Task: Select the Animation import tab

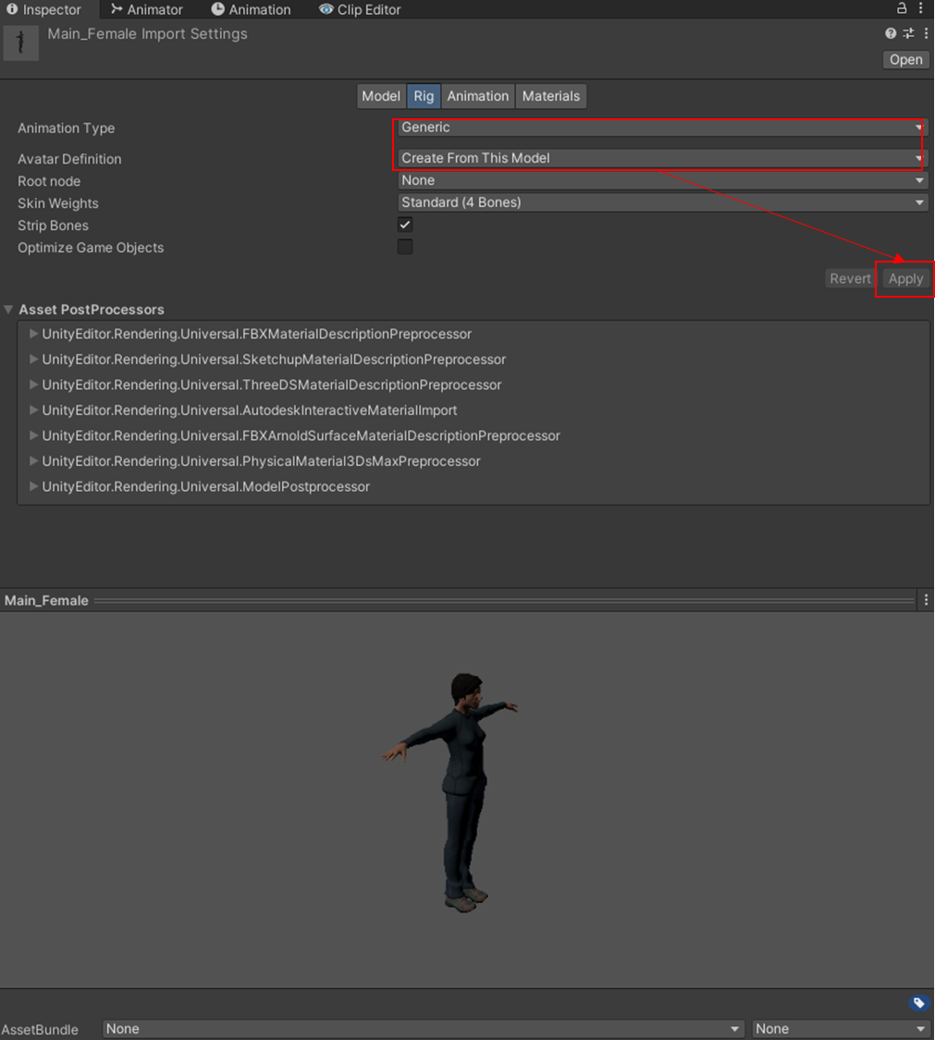Action: (478, 96)
